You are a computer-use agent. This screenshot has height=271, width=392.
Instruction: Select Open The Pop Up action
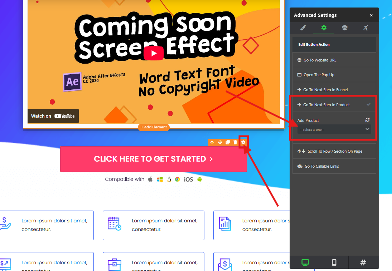click(334, 75)
